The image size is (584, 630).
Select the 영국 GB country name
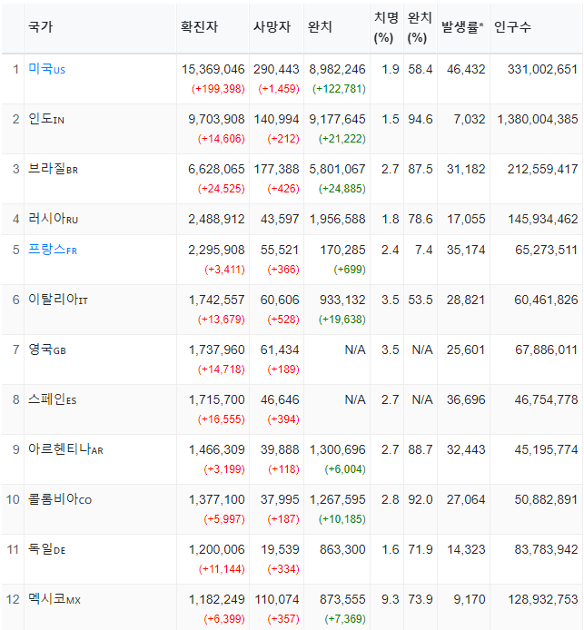[47, 349]
